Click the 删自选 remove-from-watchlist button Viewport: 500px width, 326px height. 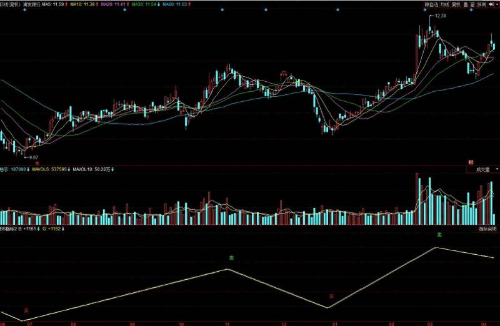431,4
